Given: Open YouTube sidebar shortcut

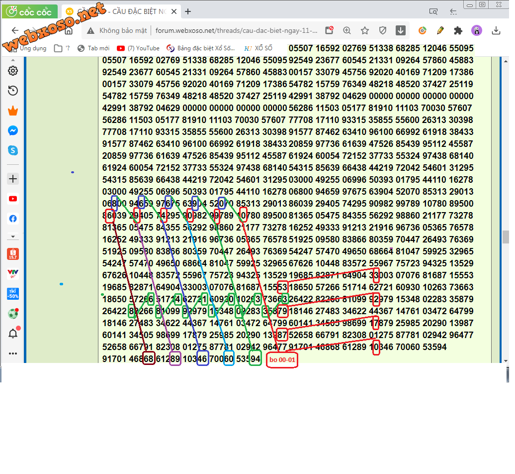Looking at the screenshot, I should pos(13,199).
